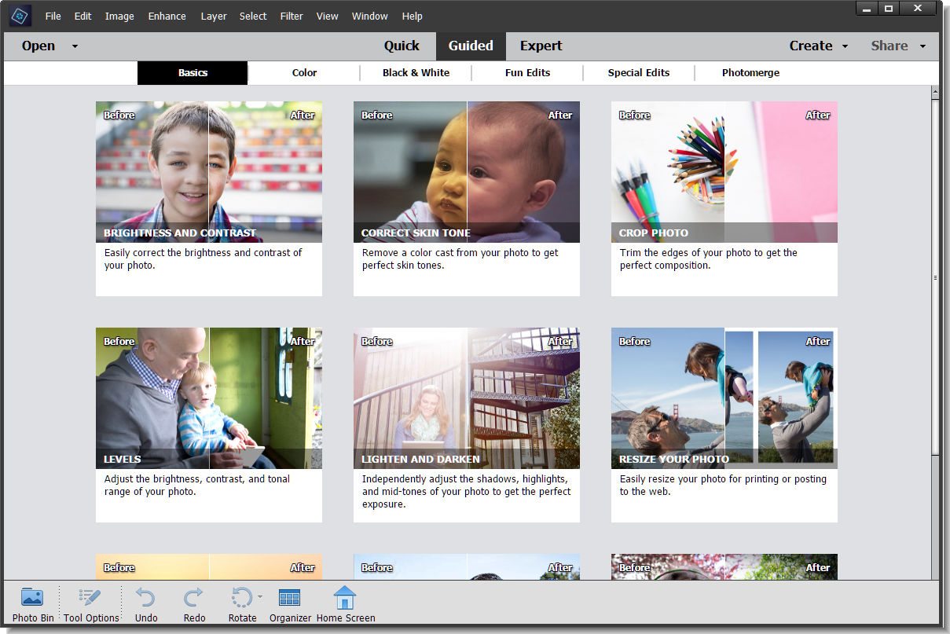Click the Photoshop Elements app logo

21,16
